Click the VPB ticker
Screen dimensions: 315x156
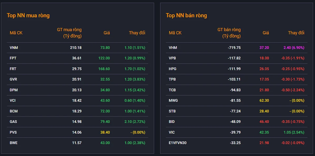tap(173, 58)
